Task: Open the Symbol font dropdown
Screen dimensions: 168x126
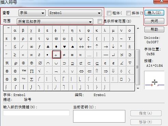Action: coord(75,13)
